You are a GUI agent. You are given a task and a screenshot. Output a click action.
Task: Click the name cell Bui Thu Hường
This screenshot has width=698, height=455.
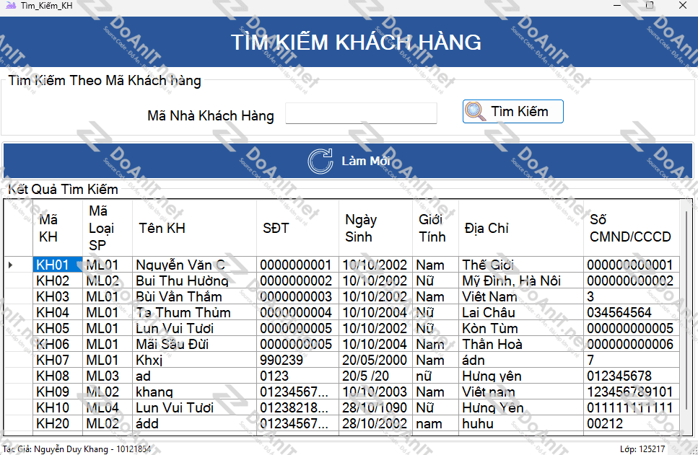click(x=195, y=281)
